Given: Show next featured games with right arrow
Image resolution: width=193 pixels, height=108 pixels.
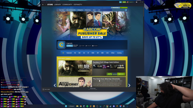Looking at the screenshot, I should pyautogui.click(x=129, y=85).
